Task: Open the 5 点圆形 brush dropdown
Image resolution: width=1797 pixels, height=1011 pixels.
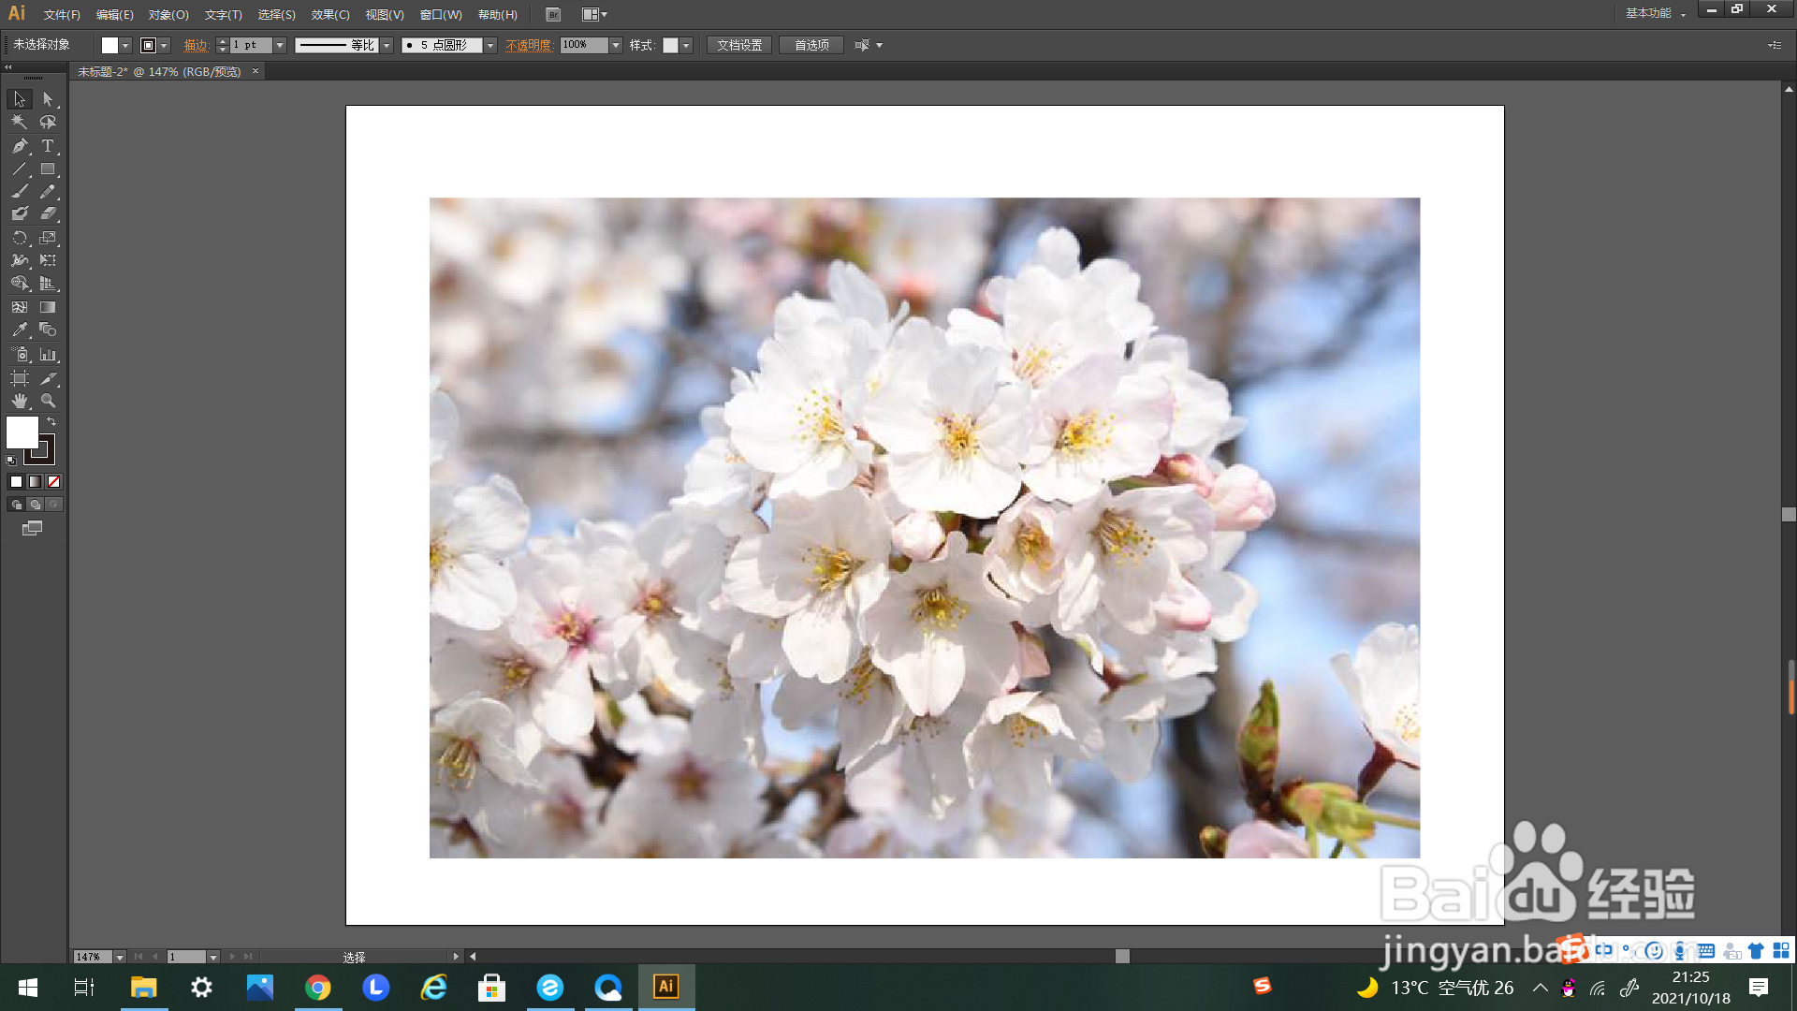Action: pyautogui.click(x=489, y=45)
